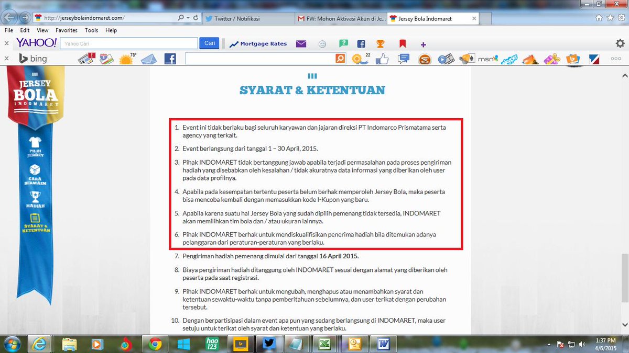Click the smiley face toolbar icon

[322, 44]
